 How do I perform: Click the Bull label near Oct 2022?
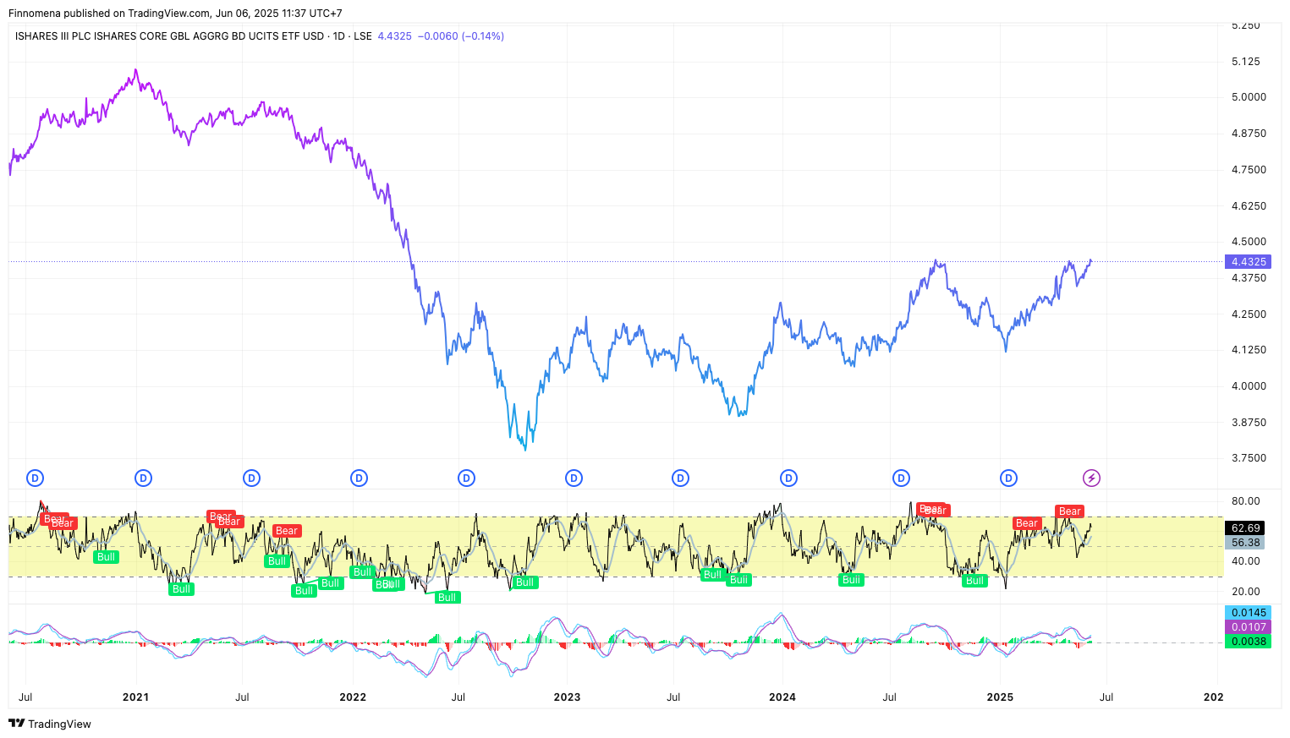click(524, 582)
